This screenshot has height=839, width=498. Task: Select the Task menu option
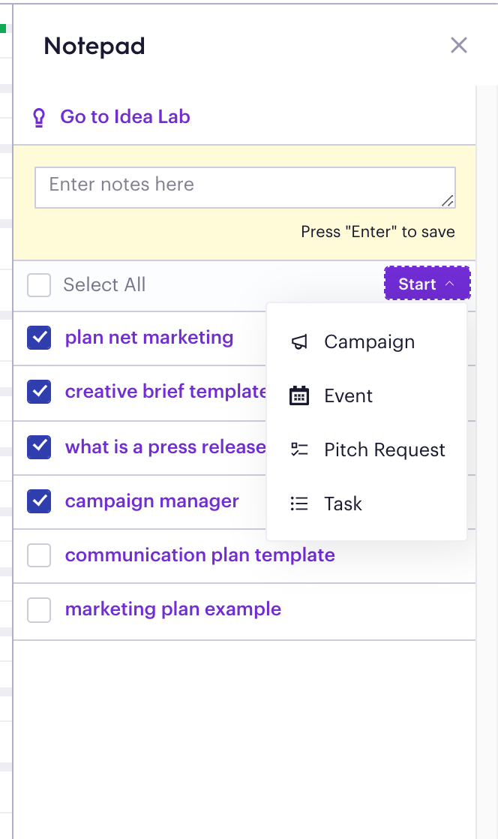[x=367, y=504]
